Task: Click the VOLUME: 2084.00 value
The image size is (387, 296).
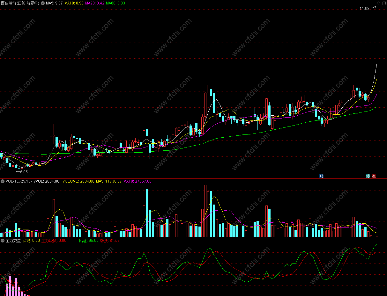Action: pos(78,181)
